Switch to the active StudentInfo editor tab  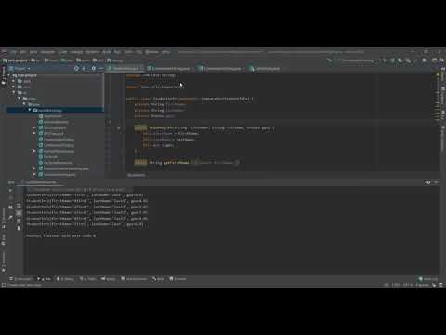125,68
